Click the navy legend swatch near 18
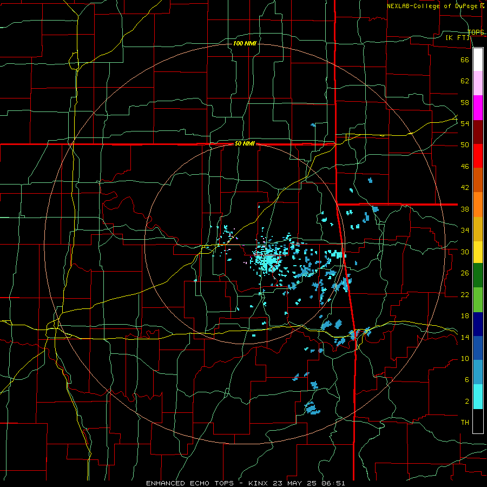 [478, 324]
